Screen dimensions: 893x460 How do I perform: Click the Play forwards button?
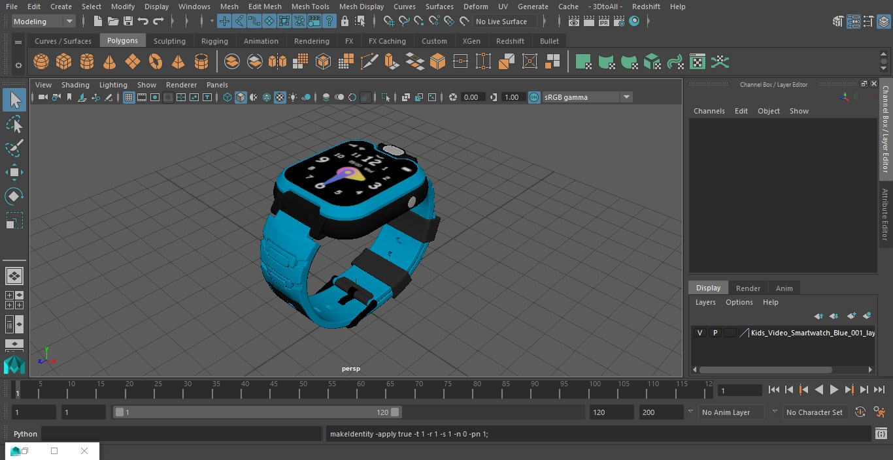(x=834, y=390)
